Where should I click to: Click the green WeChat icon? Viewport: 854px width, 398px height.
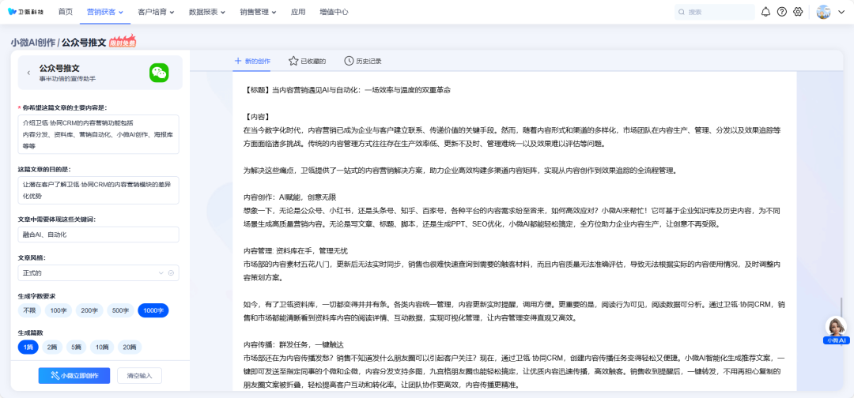[159, 73]
